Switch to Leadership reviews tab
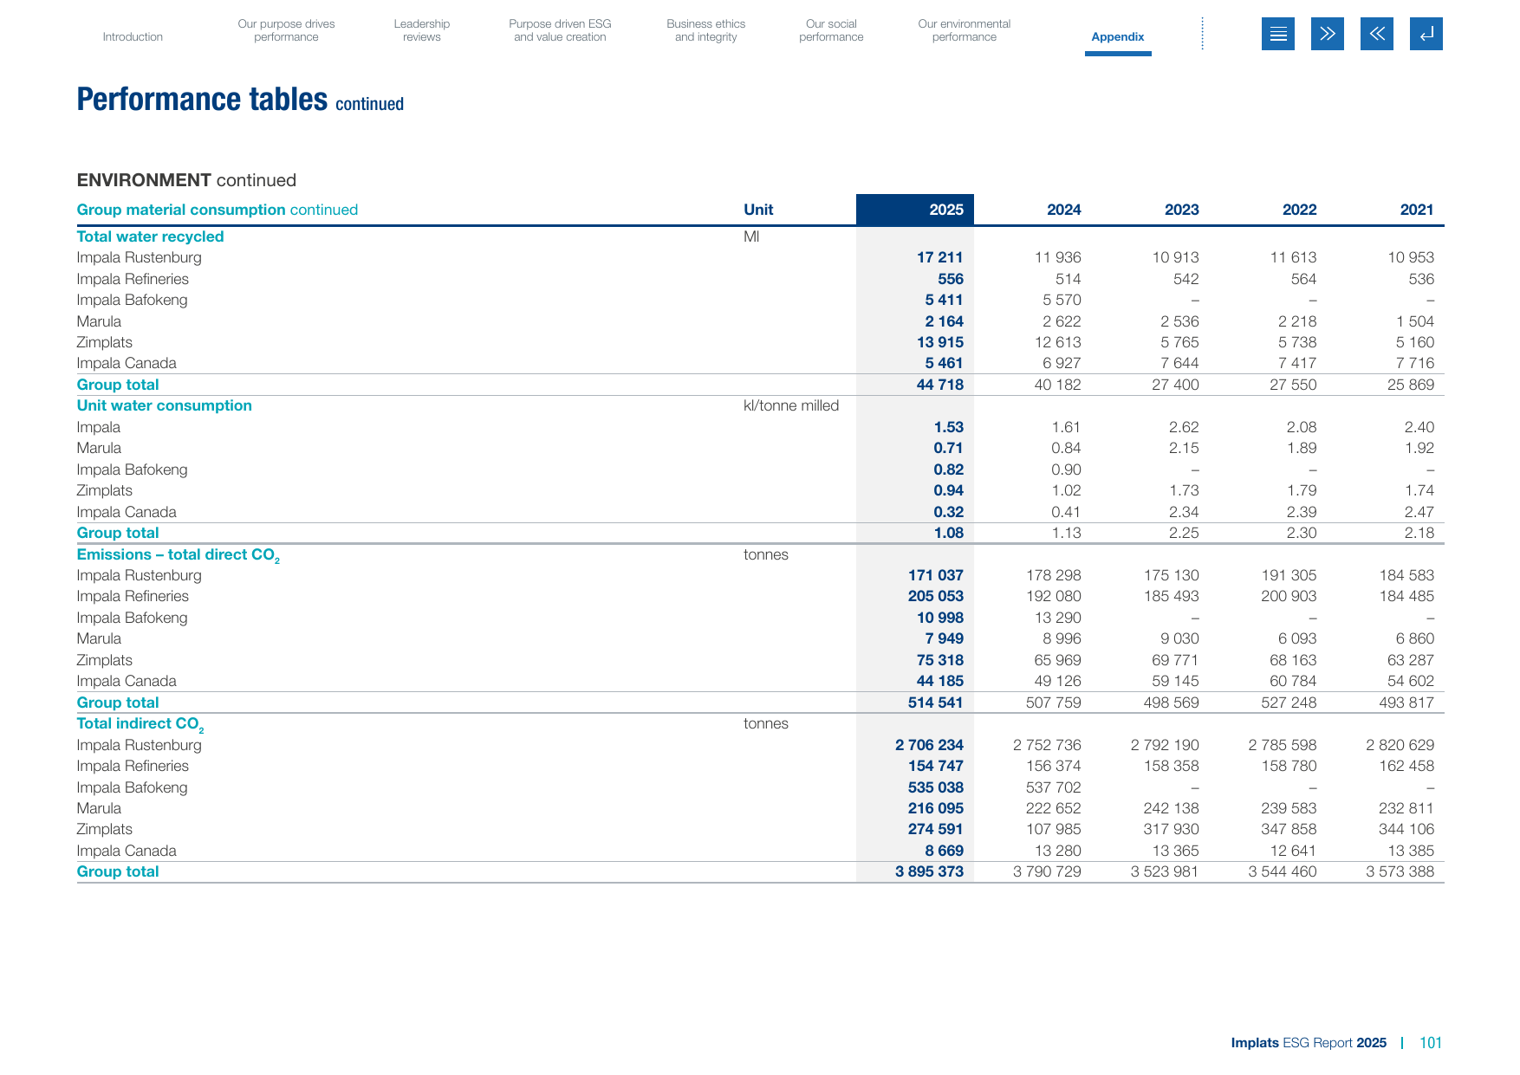Viewport: 1520px width, 1075px height. tap(422, 30)
